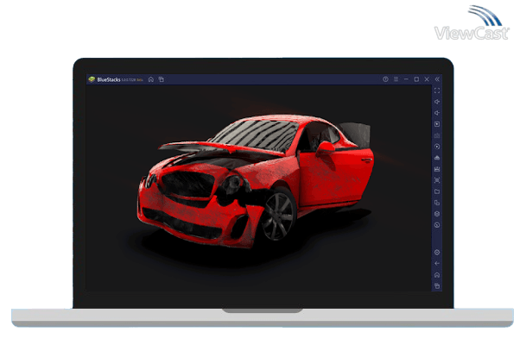The image size is (520, 357).
Task: Open the recent apps icon beside Home
Action: coord(162,79)
